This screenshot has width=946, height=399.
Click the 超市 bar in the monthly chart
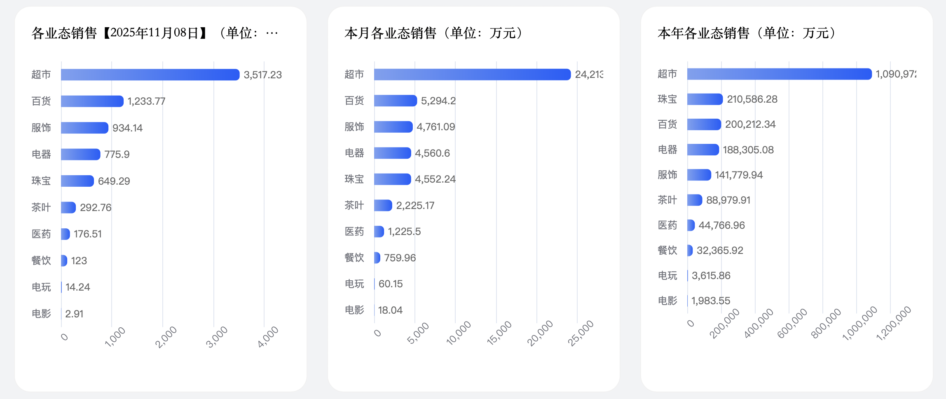pyautogui.click(x=472, y=74)
